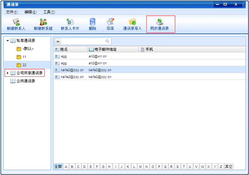Click the 同步通讯录 icon

pyautogui.click(x=160, y=22)
